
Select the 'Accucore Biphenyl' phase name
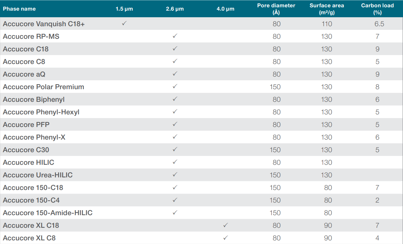(x=34, y=99)
